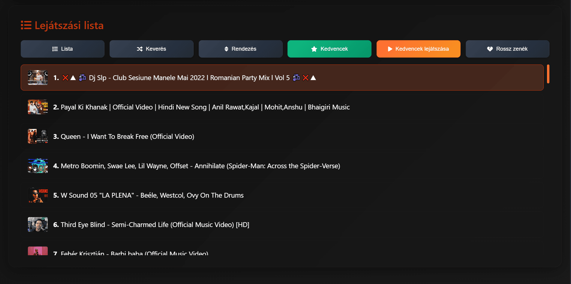The image size is (571, 284).
Task: Click the shuffle icon on Keverés button
Action: (x=140, y=49)
